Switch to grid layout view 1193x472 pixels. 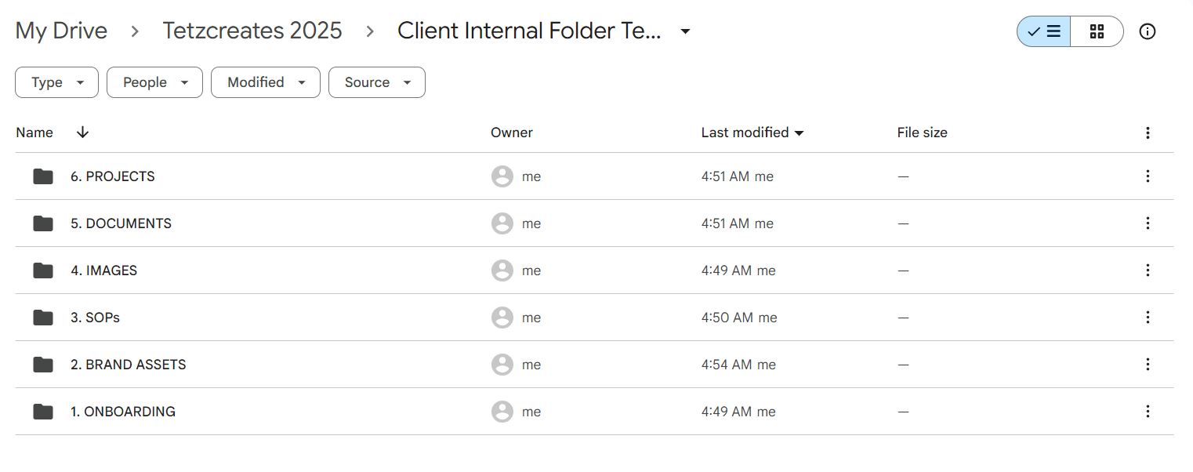tap(1097, 31)
